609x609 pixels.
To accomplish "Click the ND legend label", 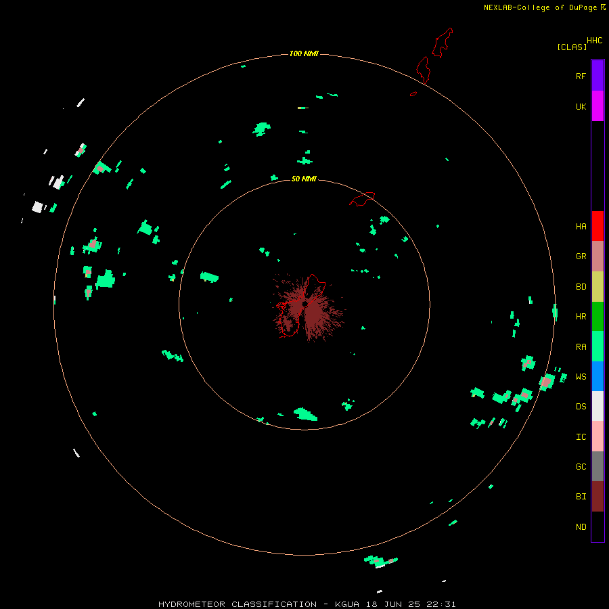I will [x=581, y=527].
